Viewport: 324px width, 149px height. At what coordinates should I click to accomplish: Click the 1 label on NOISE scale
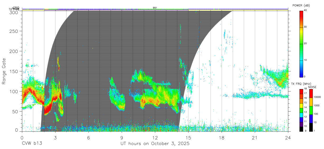click(314, 131)
